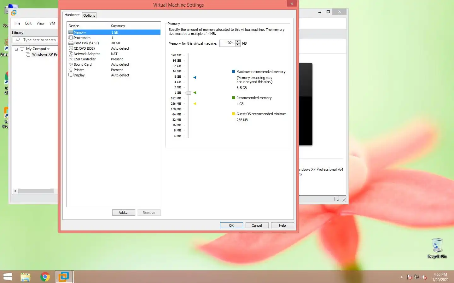Select the Network Adapter icon

pos(71,54)
